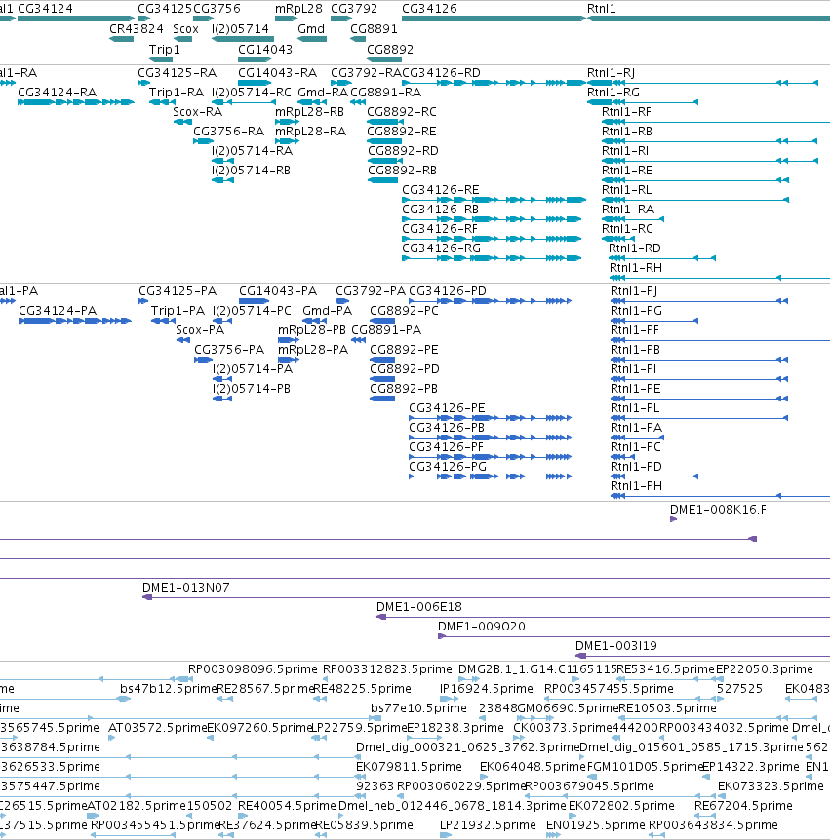The image size is (830, 840).
Task: Click EST EK073323.5prime label
Action: coord(771,785)
